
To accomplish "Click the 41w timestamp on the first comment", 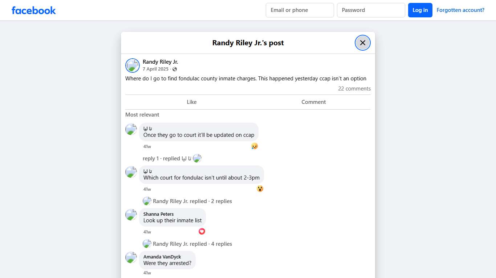I will (x=147, y=146).
